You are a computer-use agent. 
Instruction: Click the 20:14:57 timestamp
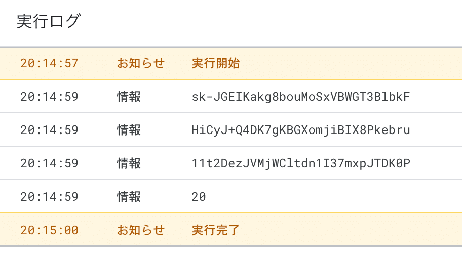pos(49,63)
